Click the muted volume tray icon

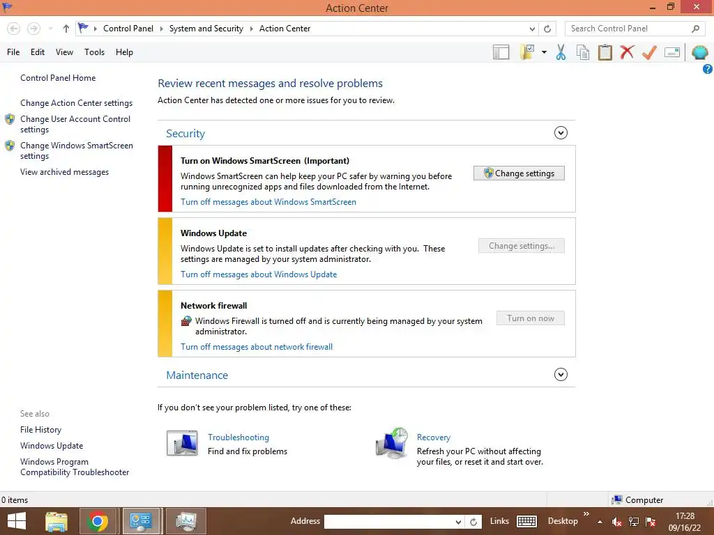tap(616, 522)
